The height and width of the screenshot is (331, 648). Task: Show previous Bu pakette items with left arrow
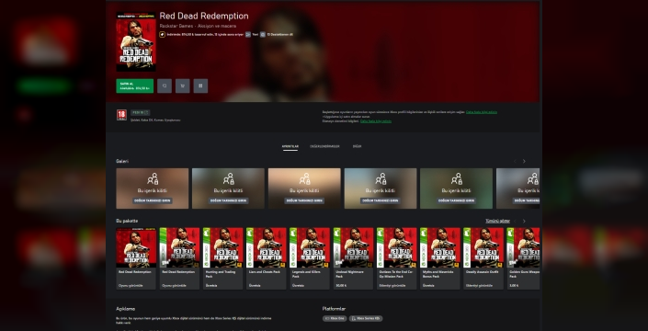[x=515, y=221]
